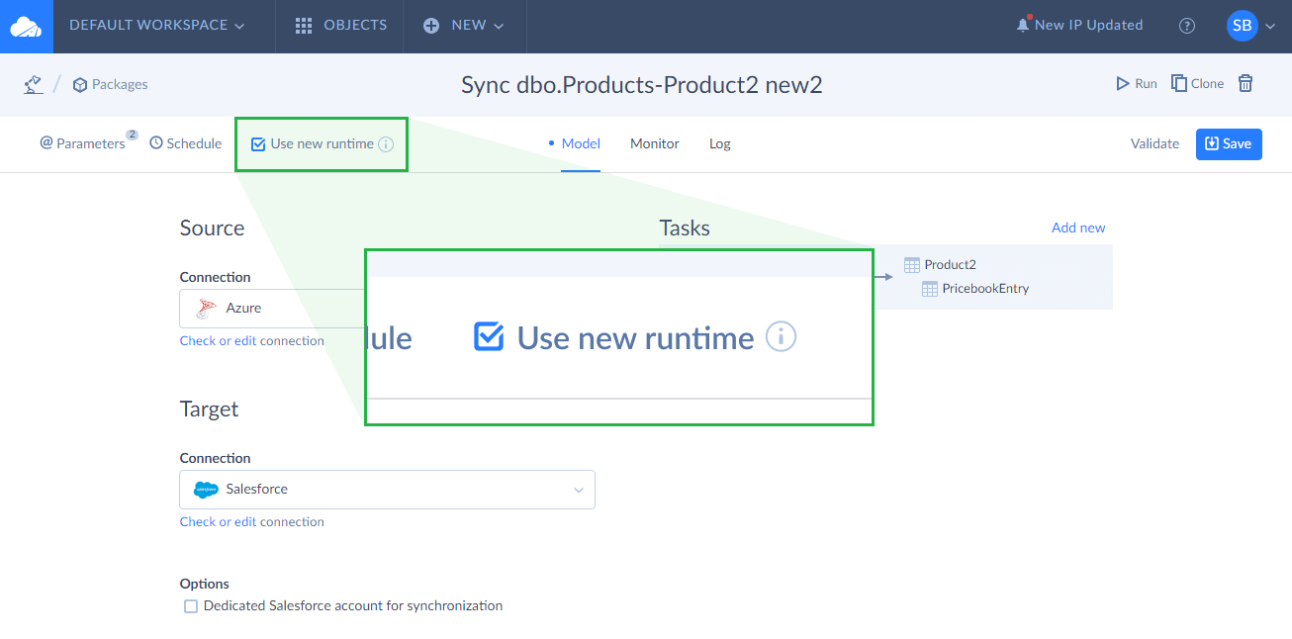Click the Azure connection logo
The width and height of the screenshot is (1292, 639).
click(207, 308)
